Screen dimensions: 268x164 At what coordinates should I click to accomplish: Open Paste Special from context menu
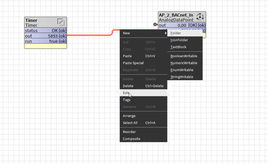(133, 63)
